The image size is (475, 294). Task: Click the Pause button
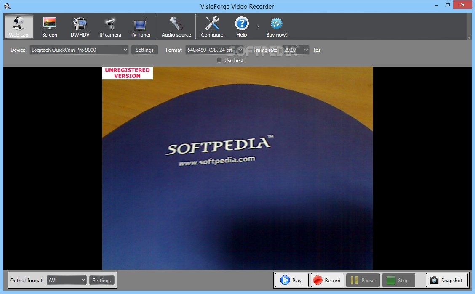point(363,281)
